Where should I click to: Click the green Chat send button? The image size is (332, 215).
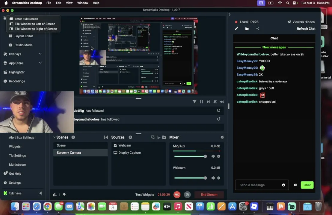307,185
